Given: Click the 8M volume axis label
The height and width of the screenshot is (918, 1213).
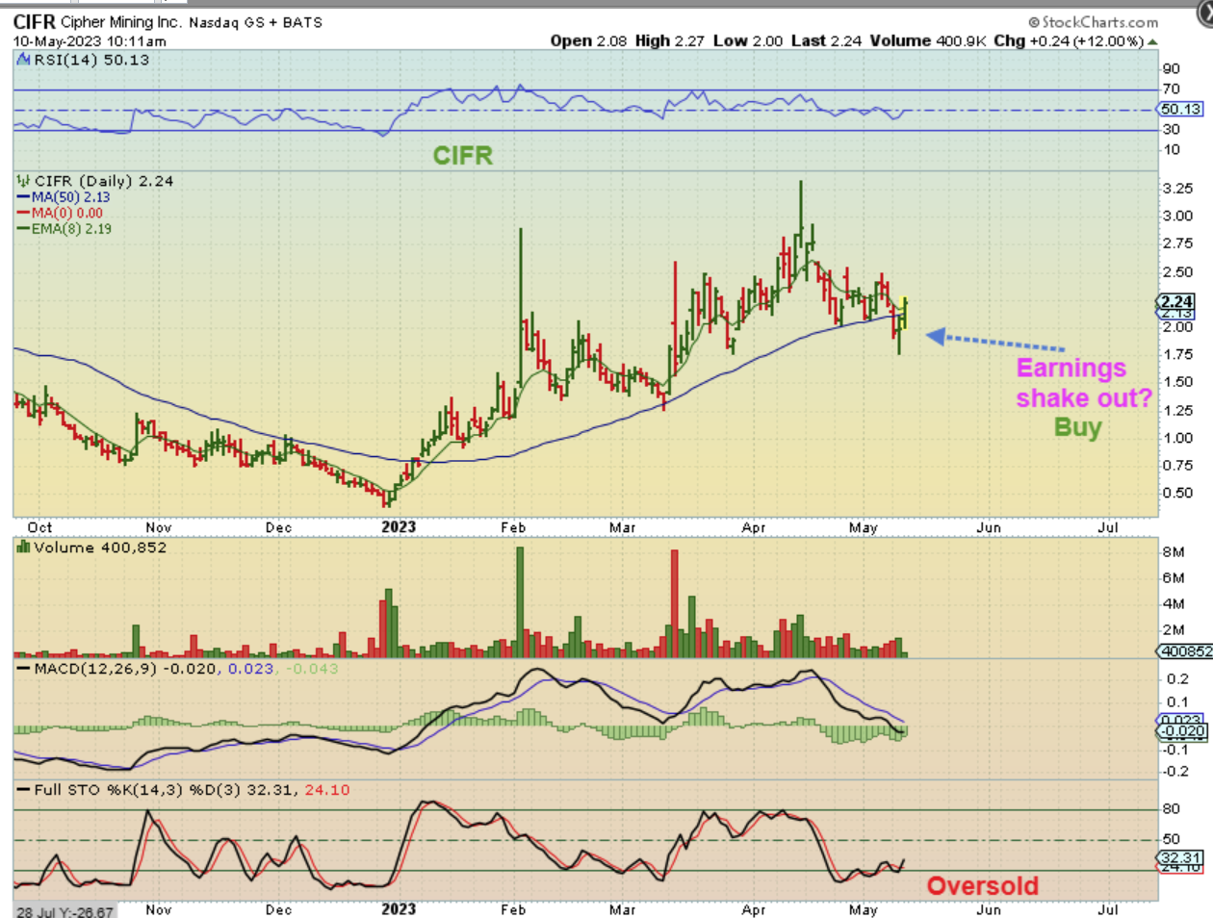Looking at the screenshot, I should 1173,552.
